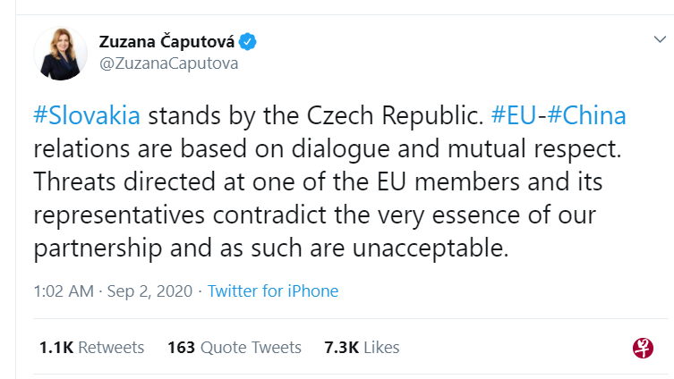Open the Zuzana Čaputová display name

pyautogui.click(x=168, y=41)
